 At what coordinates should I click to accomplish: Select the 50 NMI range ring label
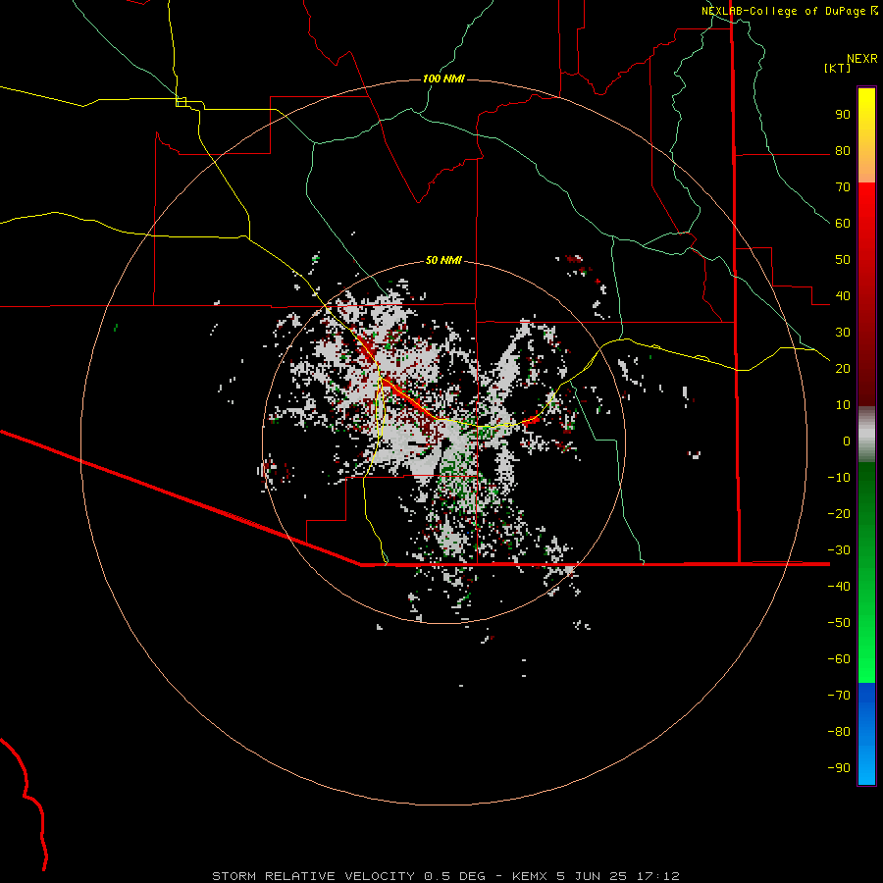point(443,260)
